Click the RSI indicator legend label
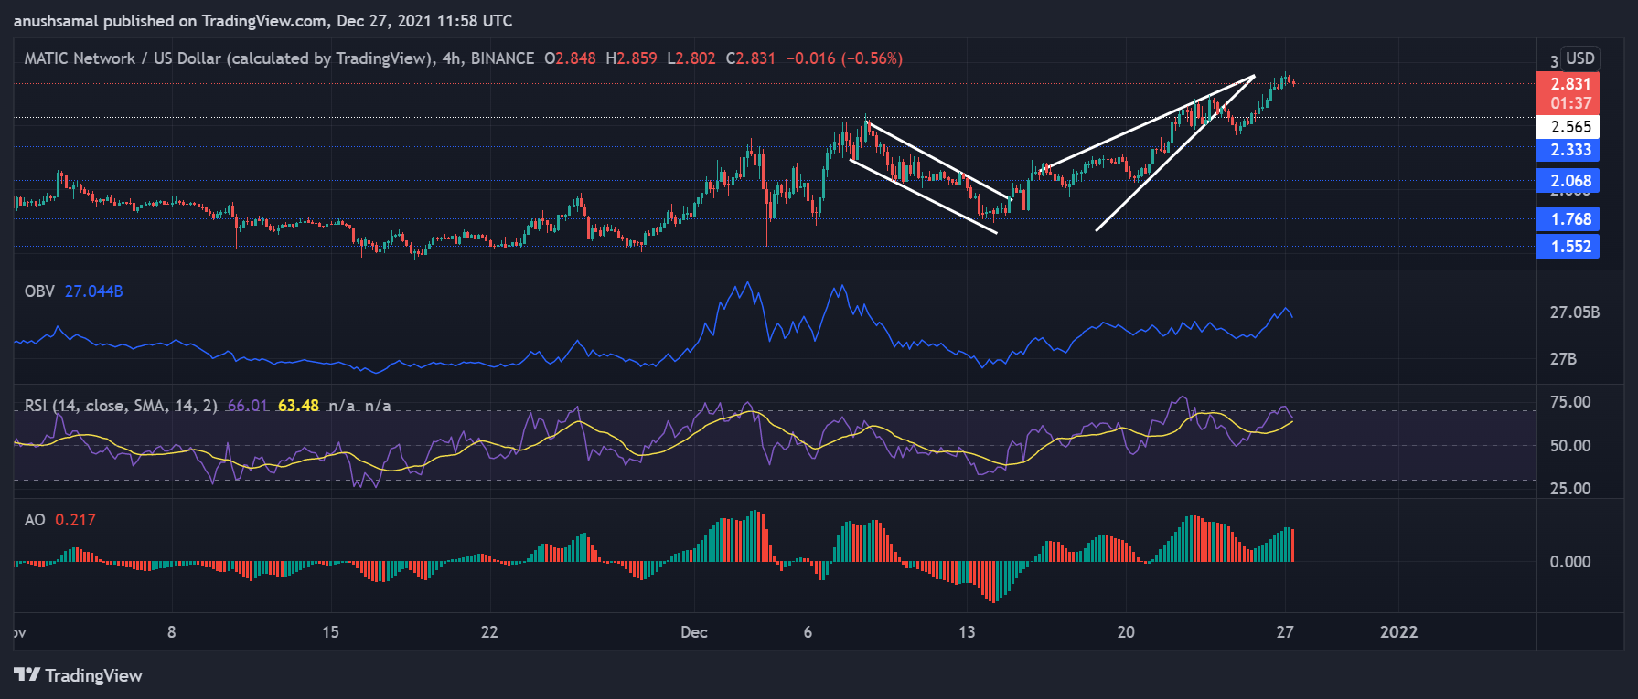The height and width of the screenshot is (699, 1638). point(121,405)
